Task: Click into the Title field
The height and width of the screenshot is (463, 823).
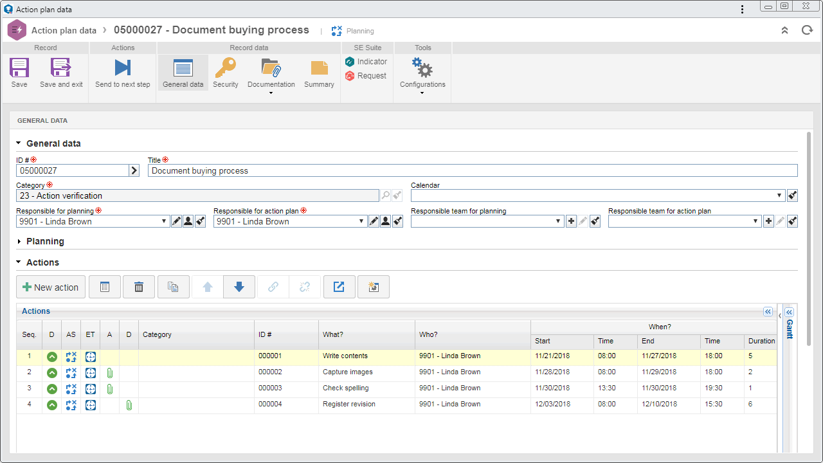Action: click(473, 170)
